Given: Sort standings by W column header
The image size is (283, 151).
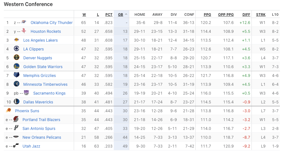Looking at the screenshot, I should click(84, 15).
